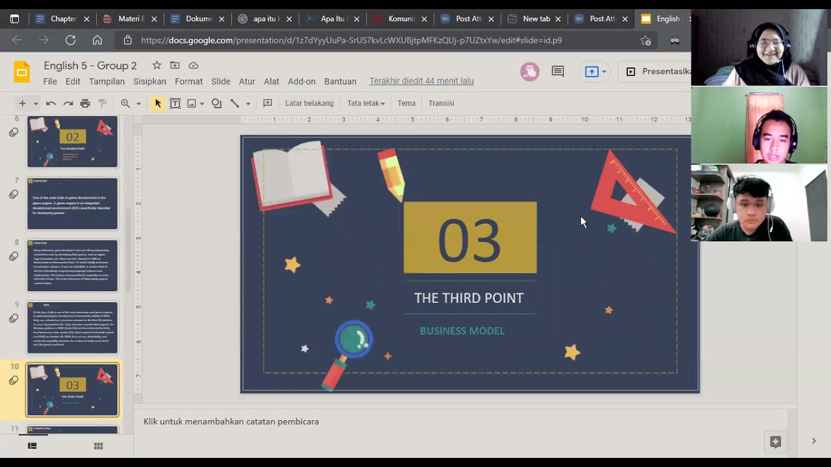The width and height of the screenshot is (831, 467).
Task: Open the zoom level dropdown arrow
Action: pos(138,104)
